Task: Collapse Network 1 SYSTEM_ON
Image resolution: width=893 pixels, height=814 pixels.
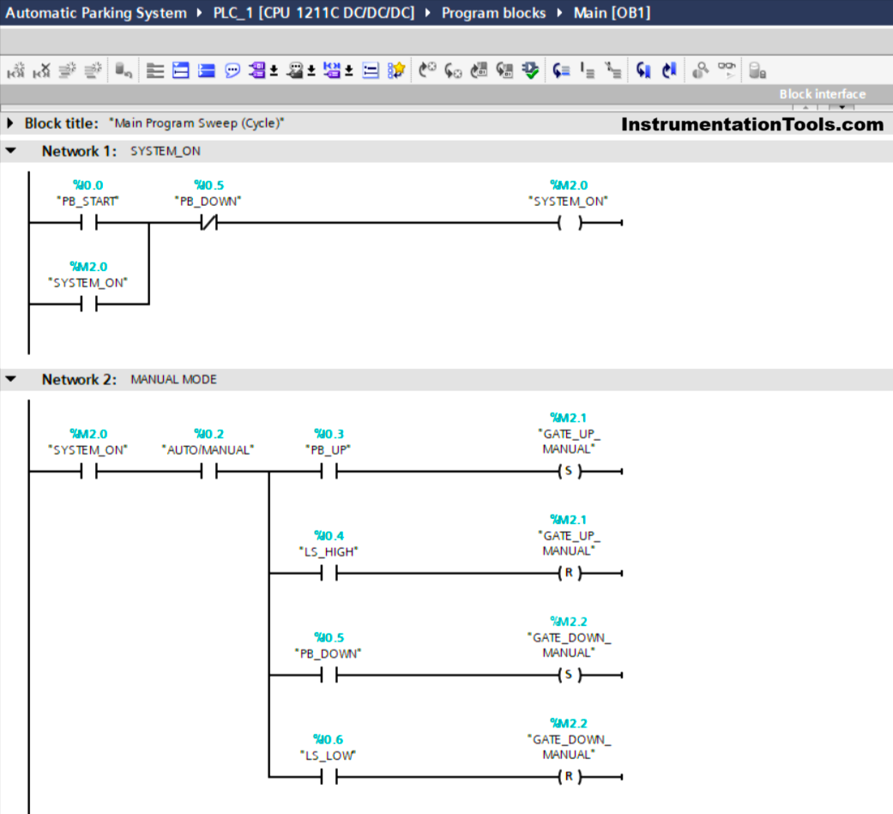Action: click(x=11, y=151)
